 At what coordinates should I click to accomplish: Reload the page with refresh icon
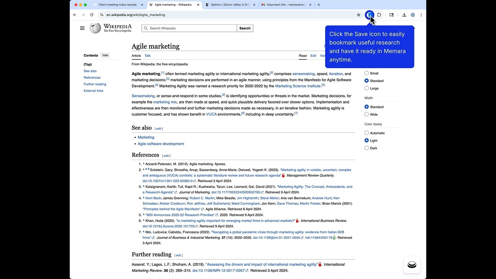[92, 15]
